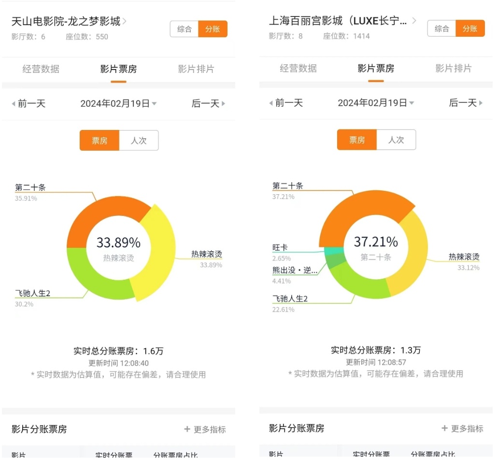Open 上海百丽宫影城 cinema details chevron
Image resolution: width=497 pixels, height=460 pixels.
point(414,21)
